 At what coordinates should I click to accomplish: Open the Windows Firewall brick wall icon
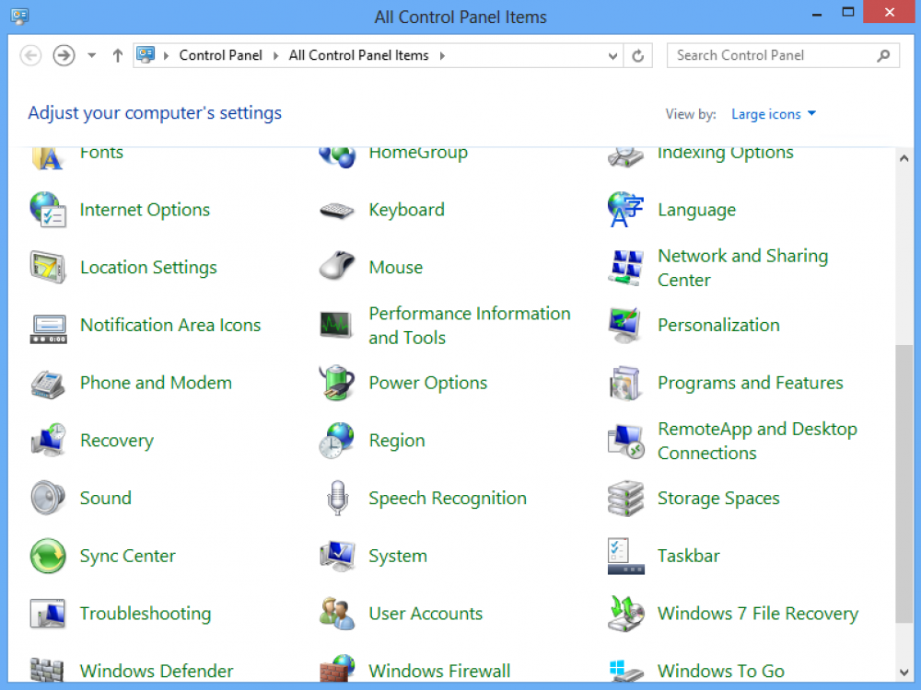pos(337,669)
